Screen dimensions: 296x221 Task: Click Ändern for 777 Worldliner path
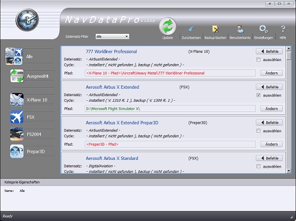pyautogui.click(x=272, y=73)
